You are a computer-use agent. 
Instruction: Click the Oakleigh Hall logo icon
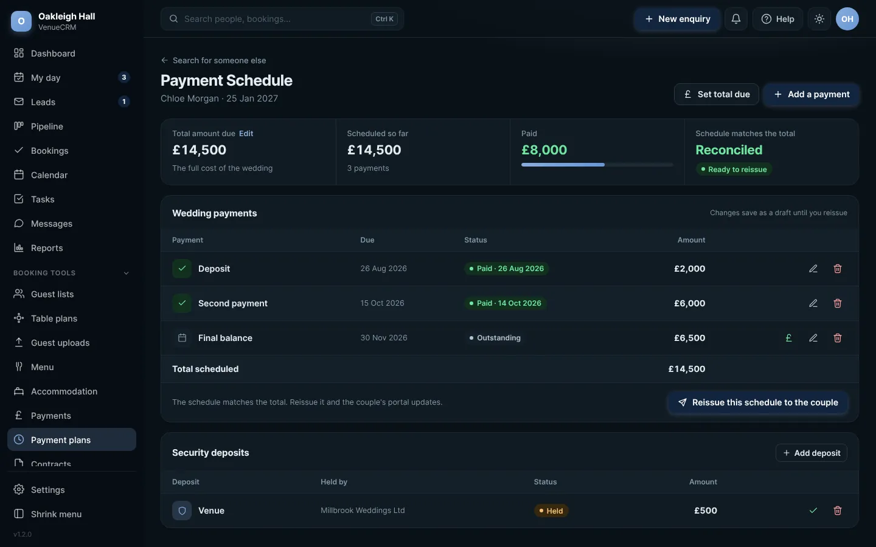pos(21,21)
